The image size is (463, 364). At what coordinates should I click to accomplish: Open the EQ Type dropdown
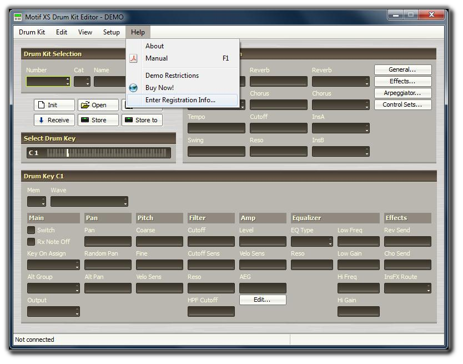[x=312, y=242]
